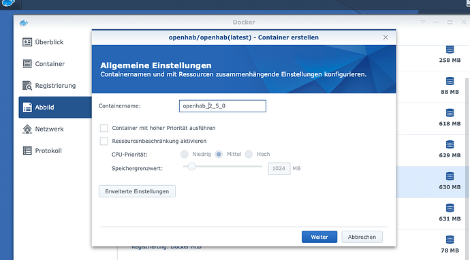Click the 1024 MB memory limit field
The width and height of the screenshot is (470, 260).
[x=279, y=169]
